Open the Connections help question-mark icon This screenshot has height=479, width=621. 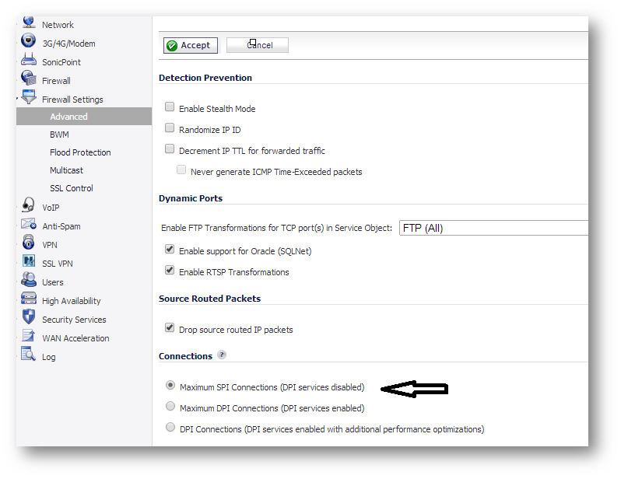click(222, 355)
